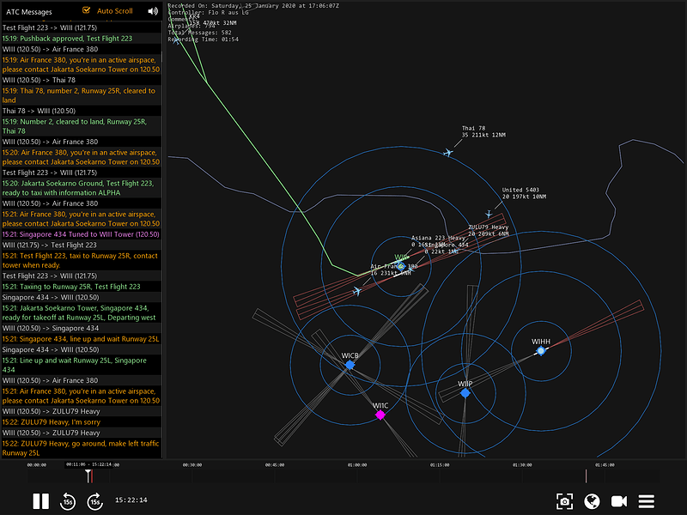687x515 pixels.
Task: Jump to the 00:30:00 timeline mark
Action: click(192, 465)
